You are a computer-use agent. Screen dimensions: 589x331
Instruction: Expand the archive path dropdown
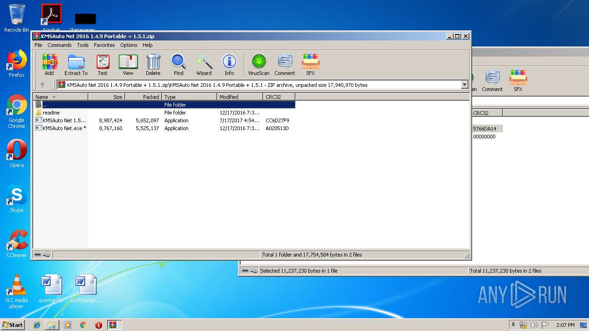pyautogui.click(x=464, y=85)
